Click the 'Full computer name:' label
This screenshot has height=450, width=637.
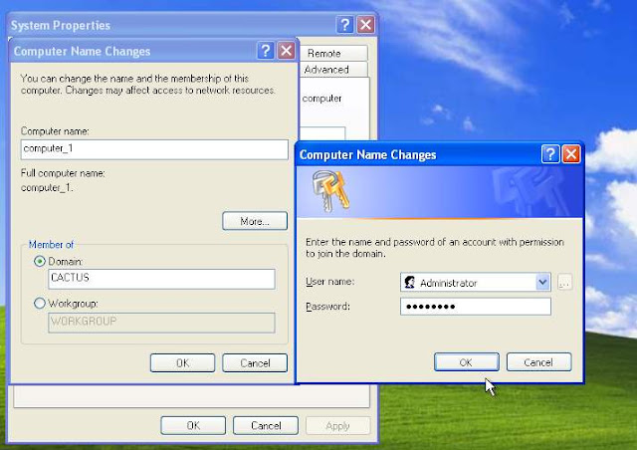(x=63, y=173)
